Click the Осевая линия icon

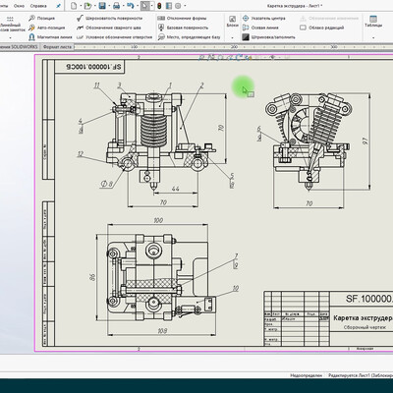pyautogui.click(x=246, y=28)
